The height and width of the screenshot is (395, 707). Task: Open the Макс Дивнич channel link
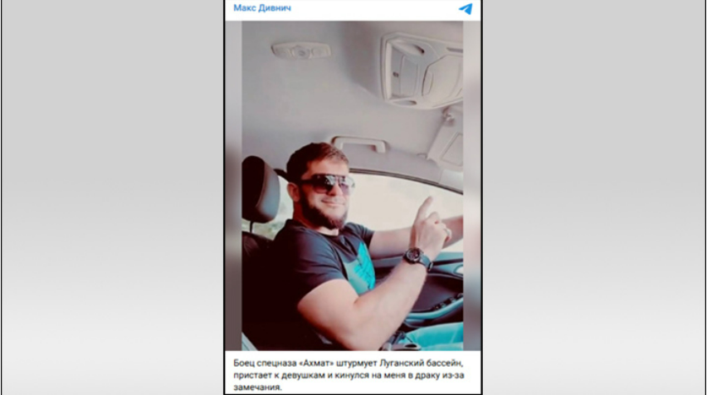(x=262, y=7)
